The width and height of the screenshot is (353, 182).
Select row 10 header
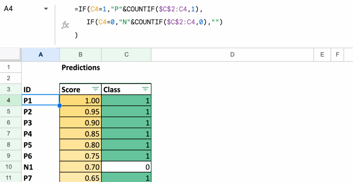9,167
